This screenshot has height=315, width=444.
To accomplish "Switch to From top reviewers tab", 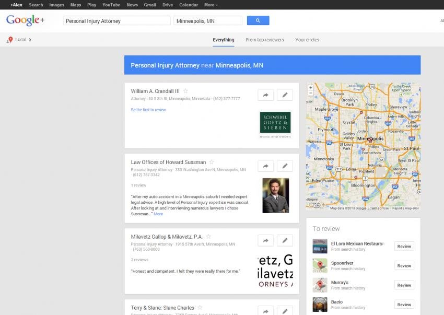I will pyautogui.click(x=265, y=40).
